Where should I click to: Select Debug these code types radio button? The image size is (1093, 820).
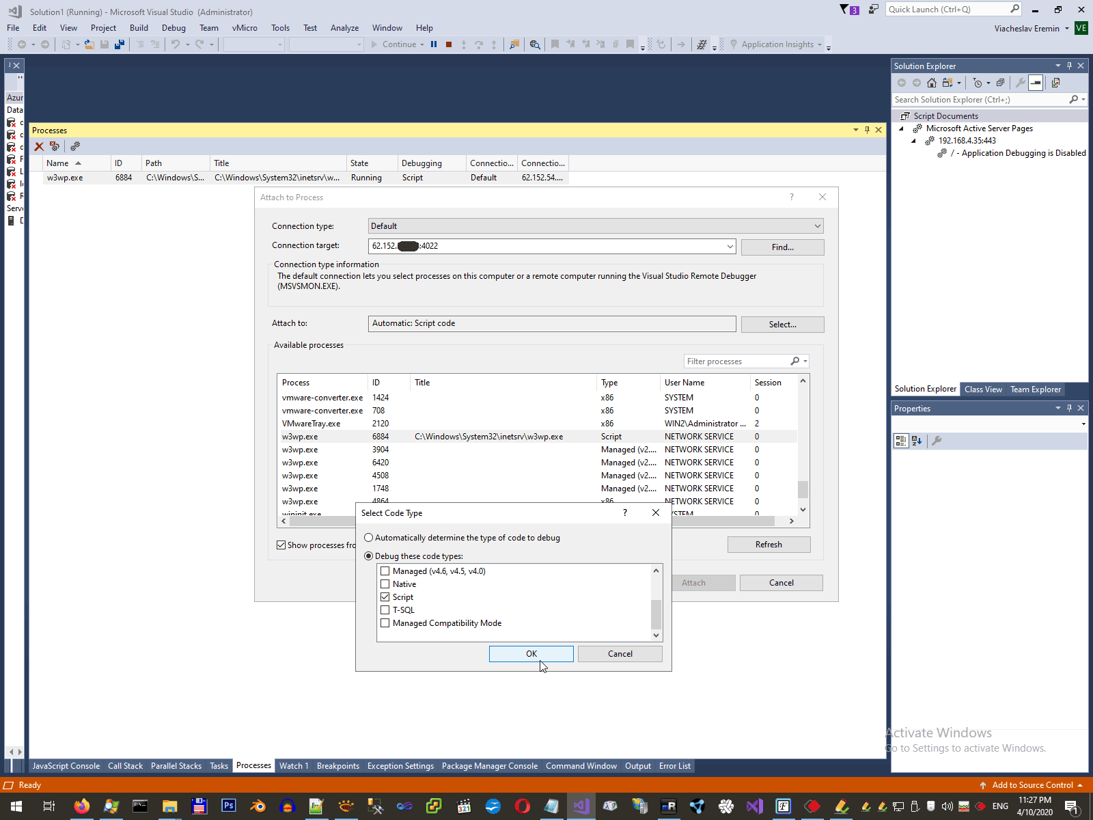tap(369, 556)
